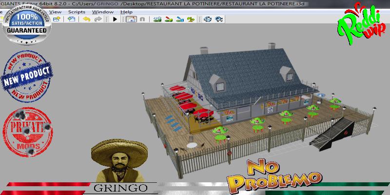Open the Window menu
This screenshot has width=390, height=195.
point(102,11)
